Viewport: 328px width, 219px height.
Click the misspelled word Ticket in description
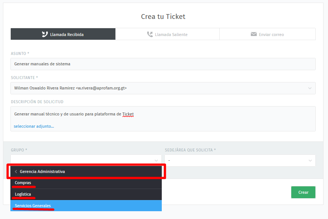[128, 114]
